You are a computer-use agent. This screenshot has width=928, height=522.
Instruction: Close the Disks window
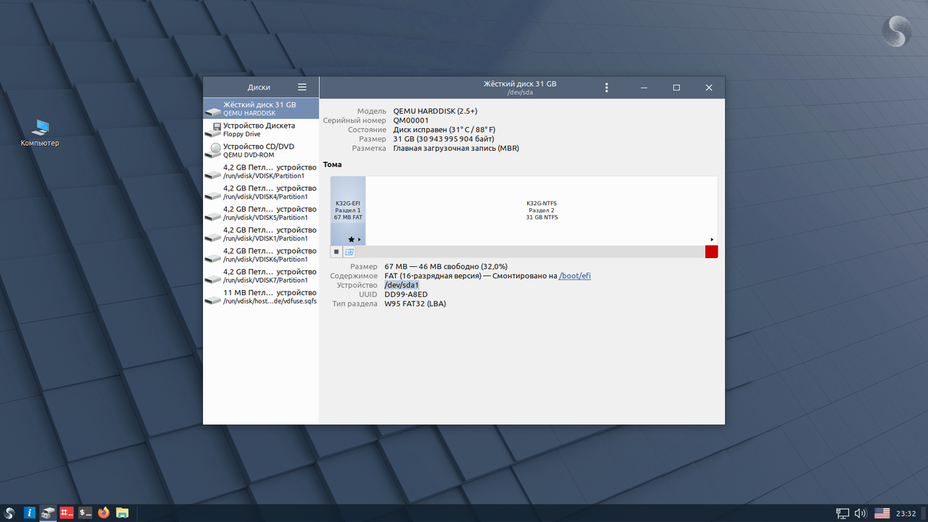(709, 88)
